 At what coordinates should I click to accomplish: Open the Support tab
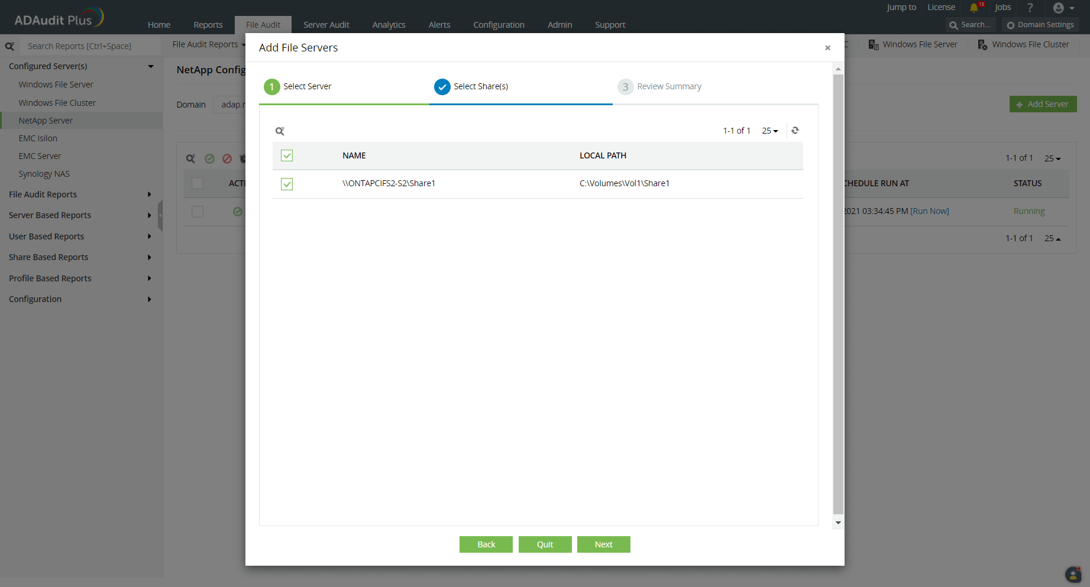click(610, 25)
